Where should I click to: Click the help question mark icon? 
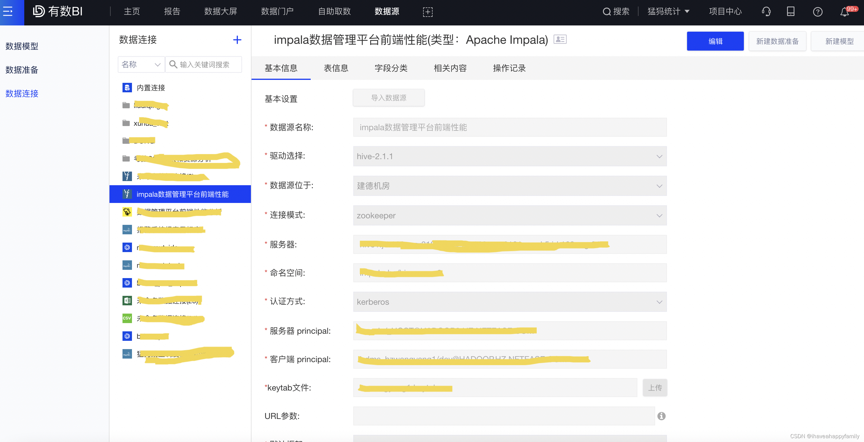point(817,12)
